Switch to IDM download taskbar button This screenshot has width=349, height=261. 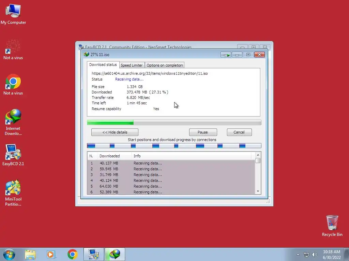pos(115,254)
